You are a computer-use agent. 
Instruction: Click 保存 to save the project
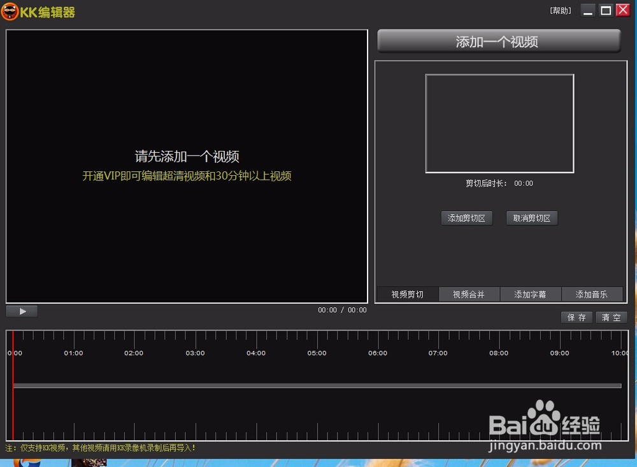[x=576, y=317]
